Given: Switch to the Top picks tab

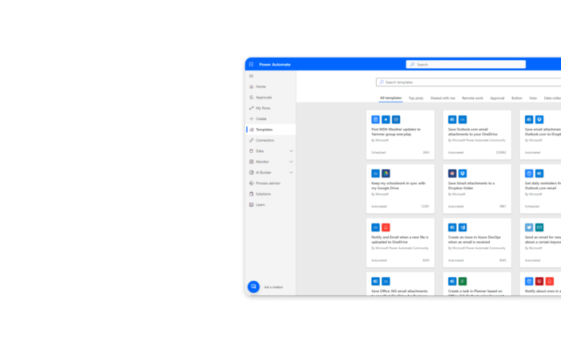Looking at the screenshot, I should click(x=416, y=98).
